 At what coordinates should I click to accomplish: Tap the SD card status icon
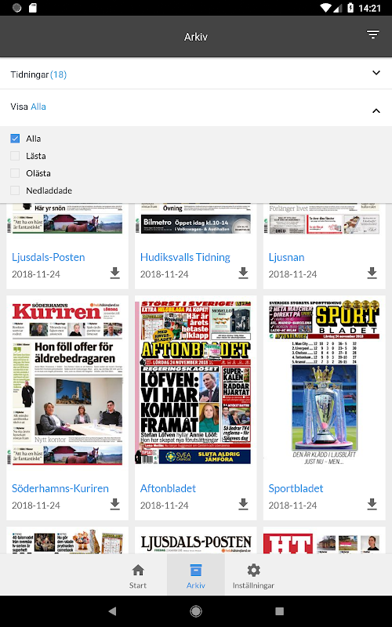tap(33, 8)
